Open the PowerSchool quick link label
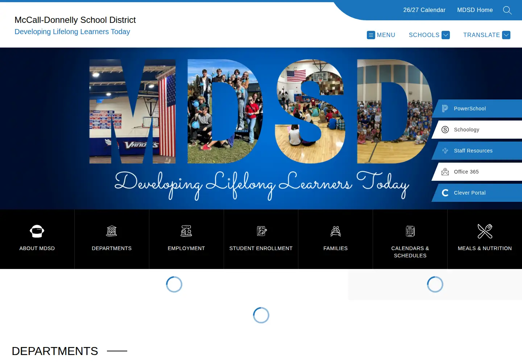This screenshot has width=522, height=363. 470,109
